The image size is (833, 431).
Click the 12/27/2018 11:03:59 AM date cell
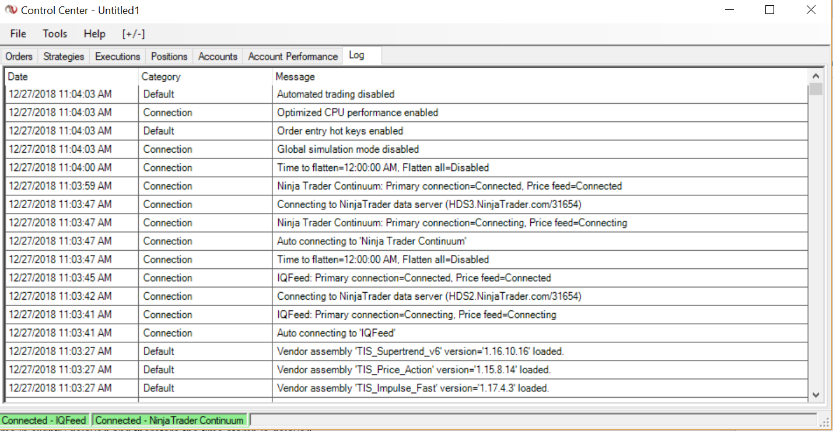click(x=60, y=186)
